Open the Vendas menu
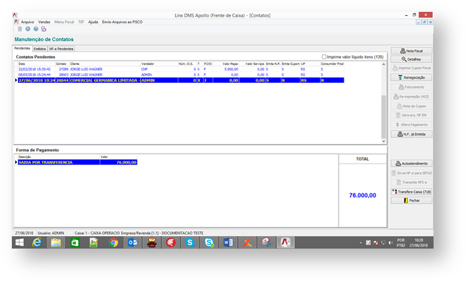The image size is (467, 282). click(44, 22)
